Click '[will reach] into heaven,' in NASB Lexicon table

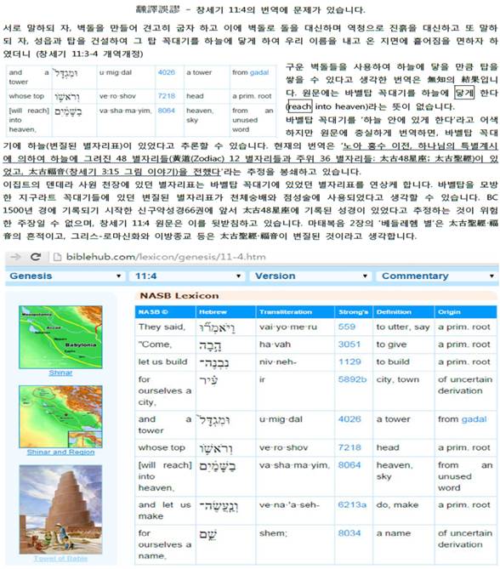165,476
